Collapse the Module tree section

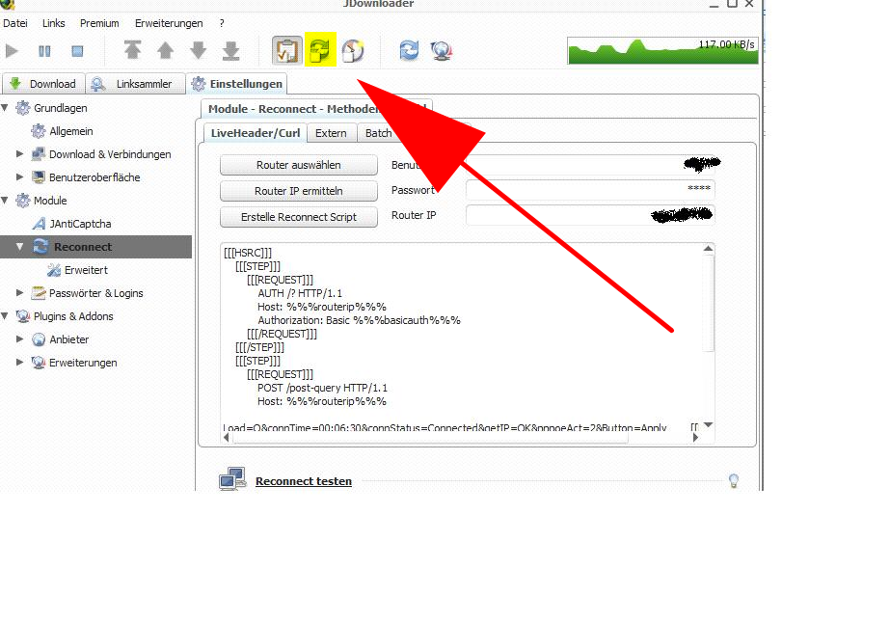5,200
